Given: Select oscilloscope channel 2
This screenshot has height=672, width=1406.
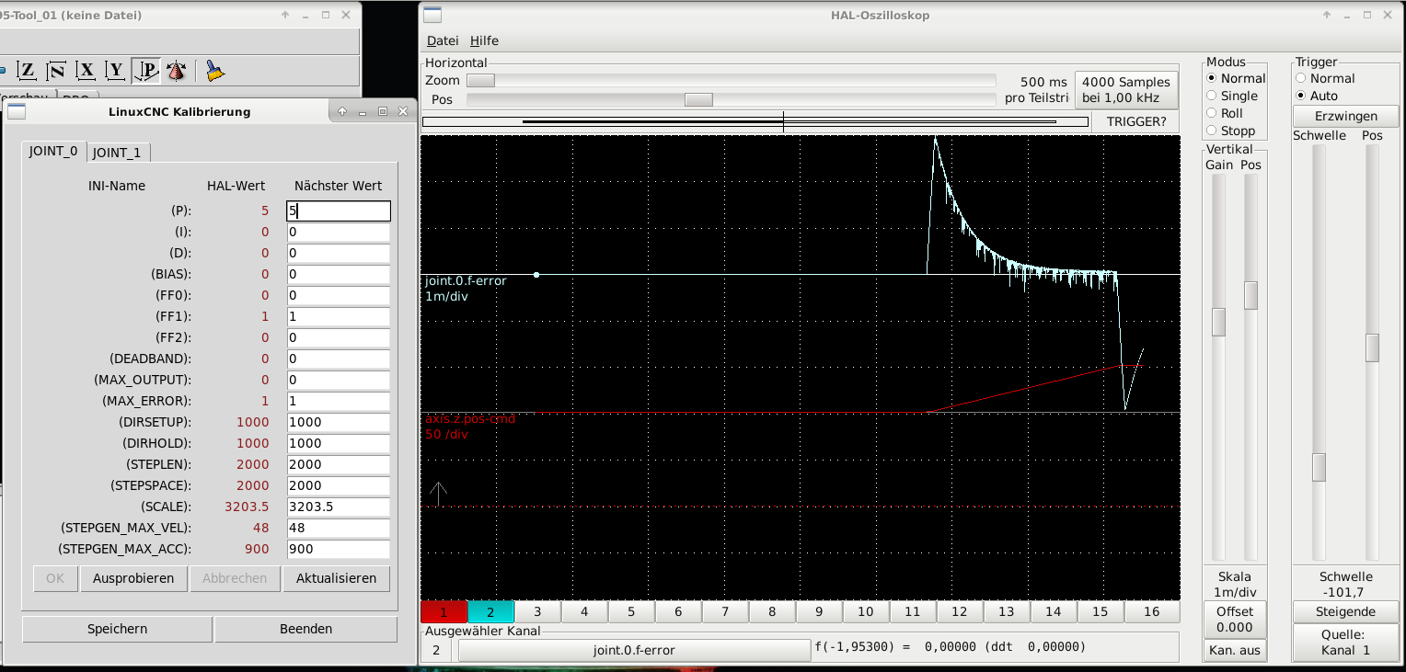Looking at the screenshot, I should (x=490, y=611).
